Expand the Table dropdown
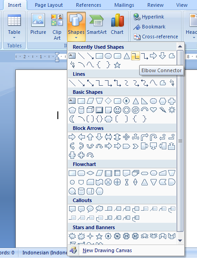The height and width of the screenshot is (258, 197). (14, 27)
